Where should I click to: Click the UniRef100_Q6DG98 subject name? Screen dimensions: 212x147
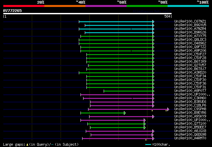click(190, 135)
